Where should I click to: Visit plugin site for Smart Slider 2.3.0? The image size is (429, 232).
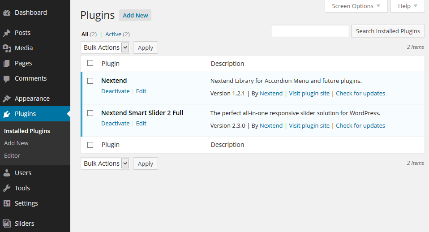coord(309,126)
